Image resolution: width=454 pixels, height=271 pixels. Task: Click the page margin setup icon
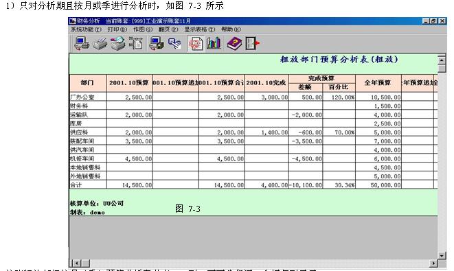tap(136, 43)
